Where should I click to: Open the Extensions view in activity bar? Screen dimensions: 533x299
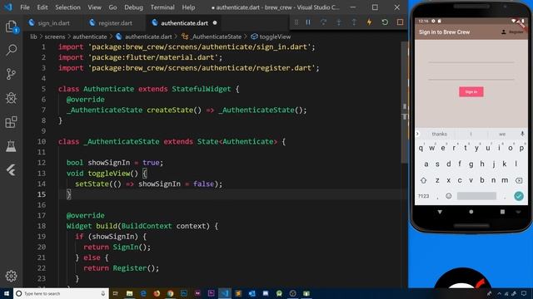click(x=11, y=122)
